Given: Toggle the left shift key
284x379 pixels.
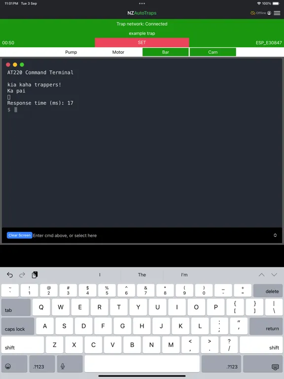Looking at the screenshot, I should click(x=23, y=345).
